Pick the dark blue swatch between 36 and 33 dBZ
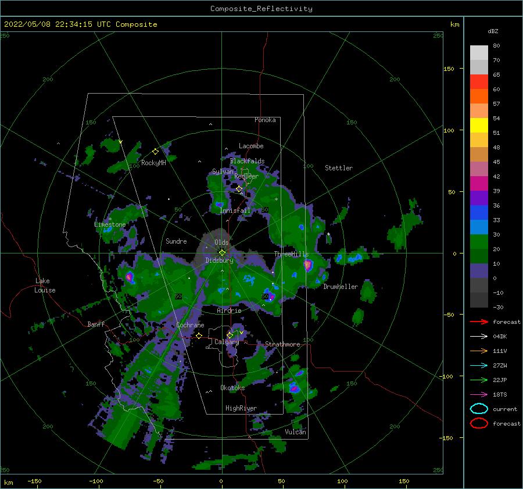Screen dimensions: 523x489 (479, 213)
